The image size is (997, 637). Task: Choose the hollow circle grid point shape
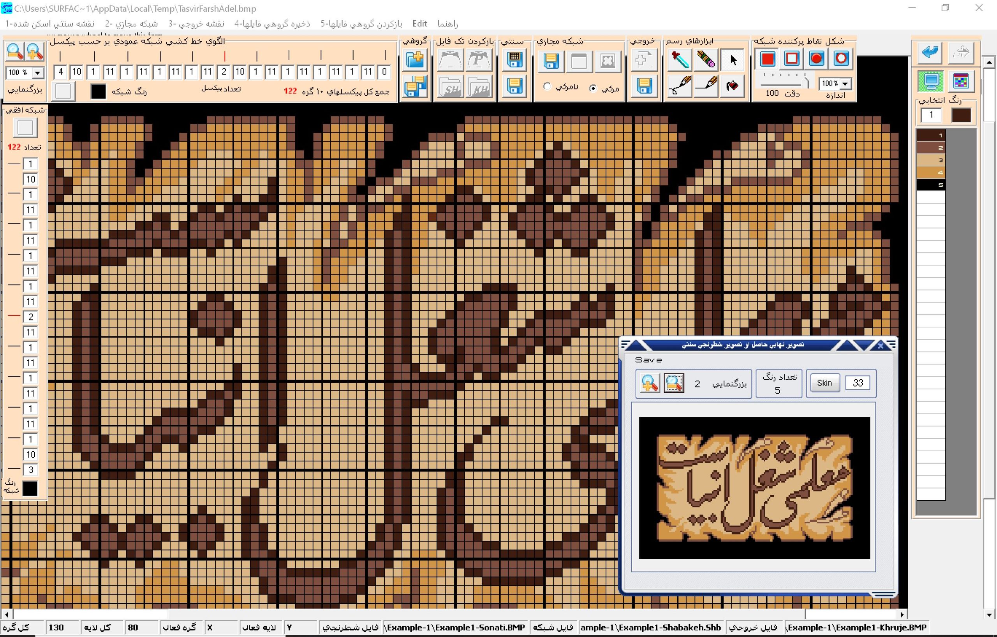tap(841, 59)
